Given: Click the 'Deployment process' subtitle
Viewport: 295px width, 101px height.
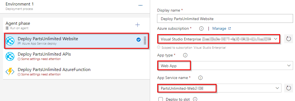Looking at the screenshot, I should pyautogui.click(x=19, y=9).
